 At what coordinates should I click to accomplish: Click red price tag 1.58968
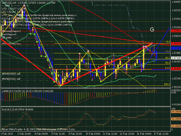pos(176,31)
